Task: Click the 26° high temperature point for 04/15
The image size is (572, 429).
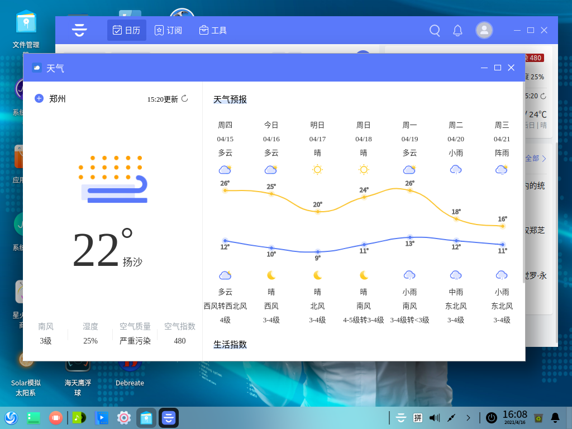Action: click(225, 190)
